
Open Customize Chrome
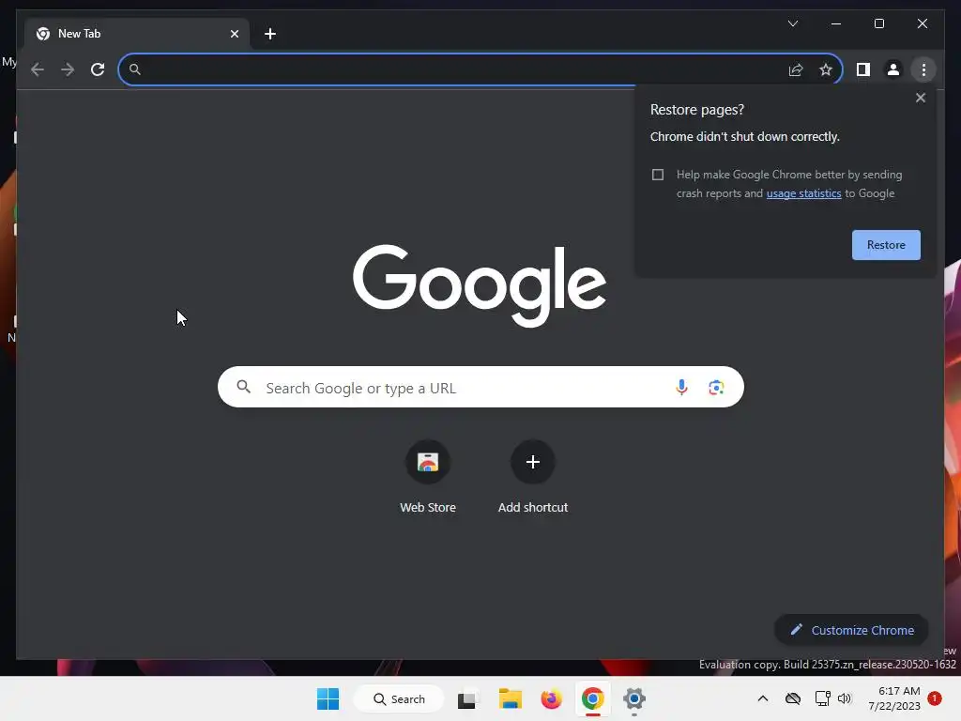coord(851,630)
